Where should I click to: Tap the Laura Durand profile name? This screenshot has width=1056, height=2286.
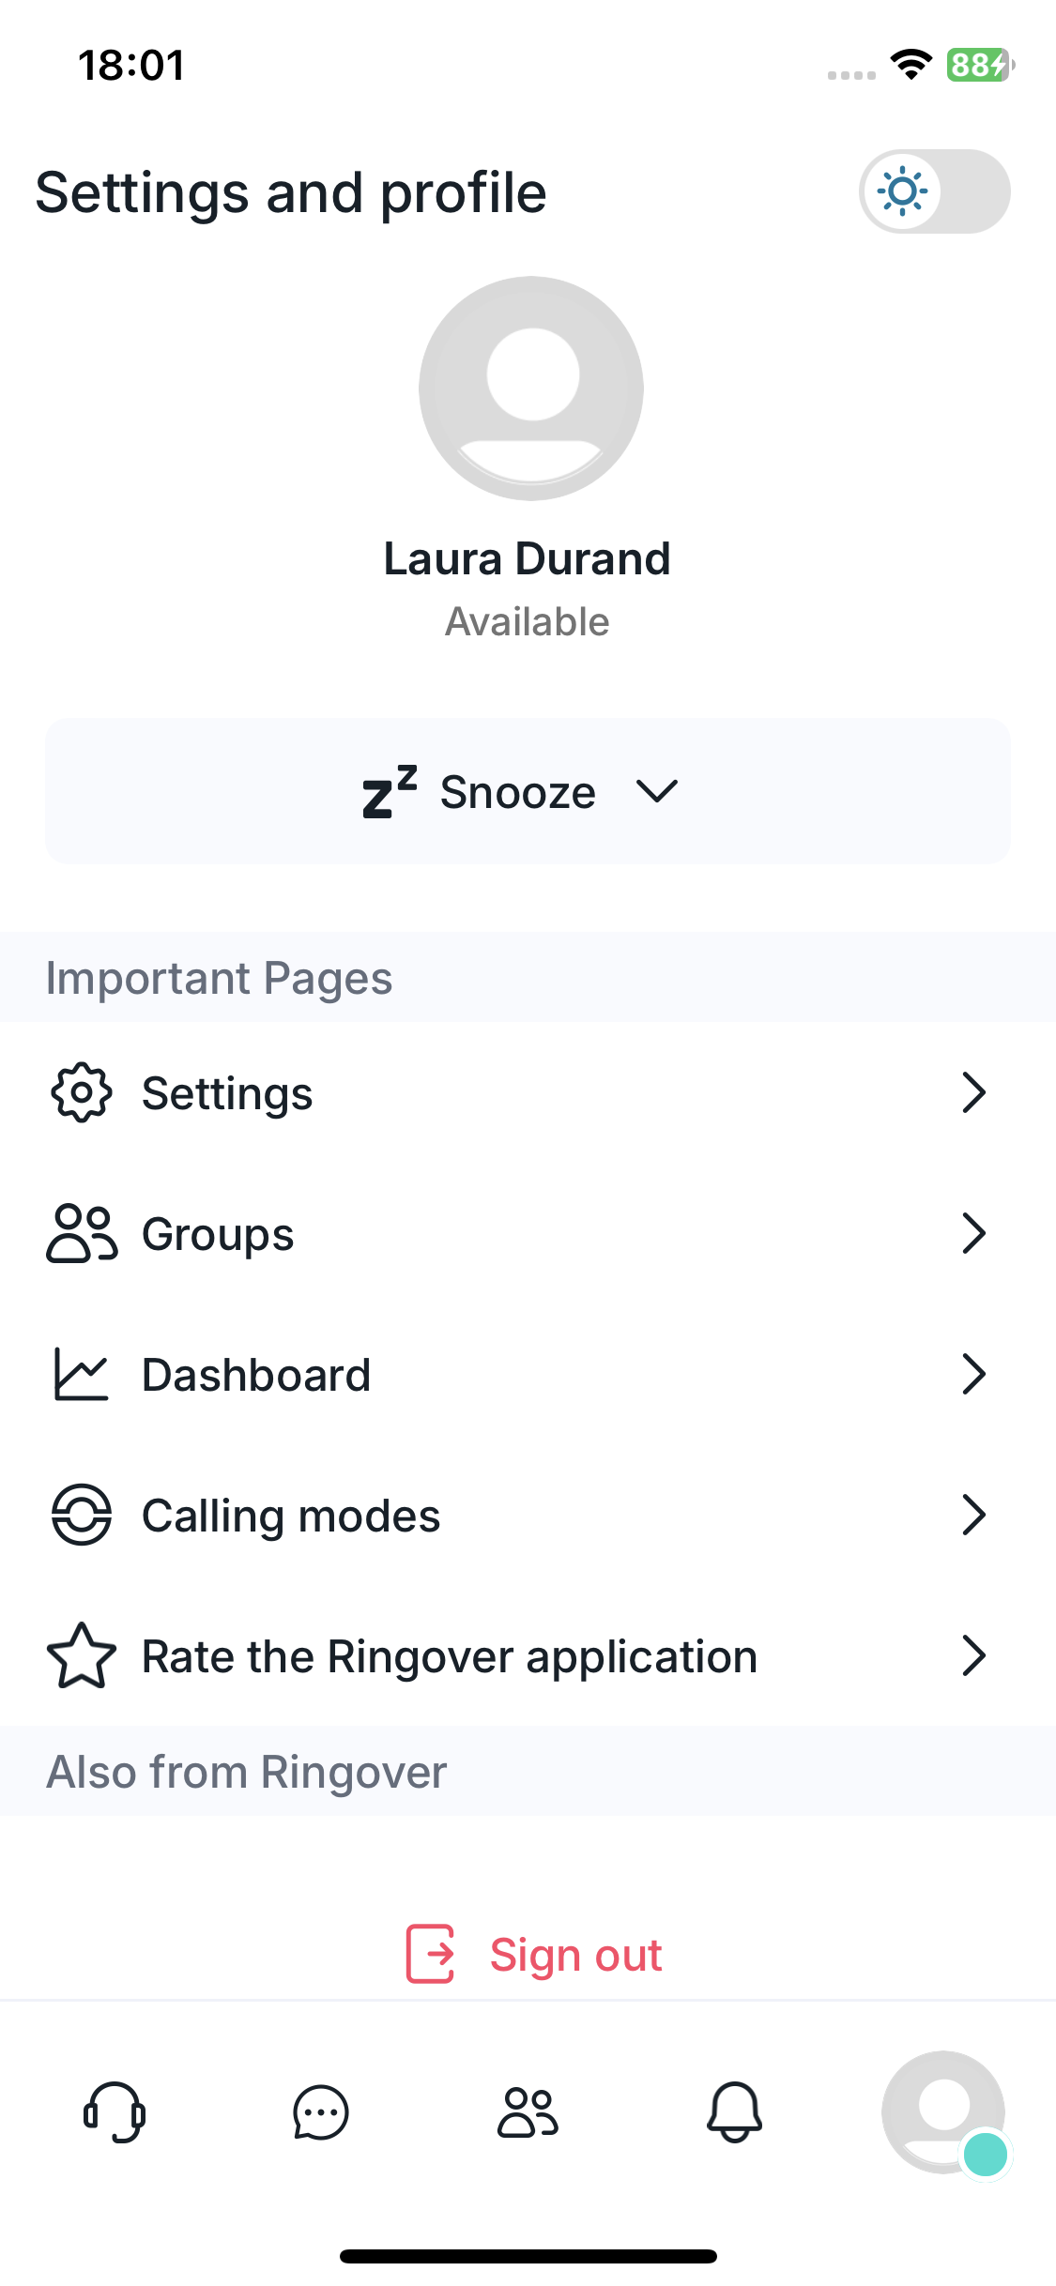coord(528,559)
